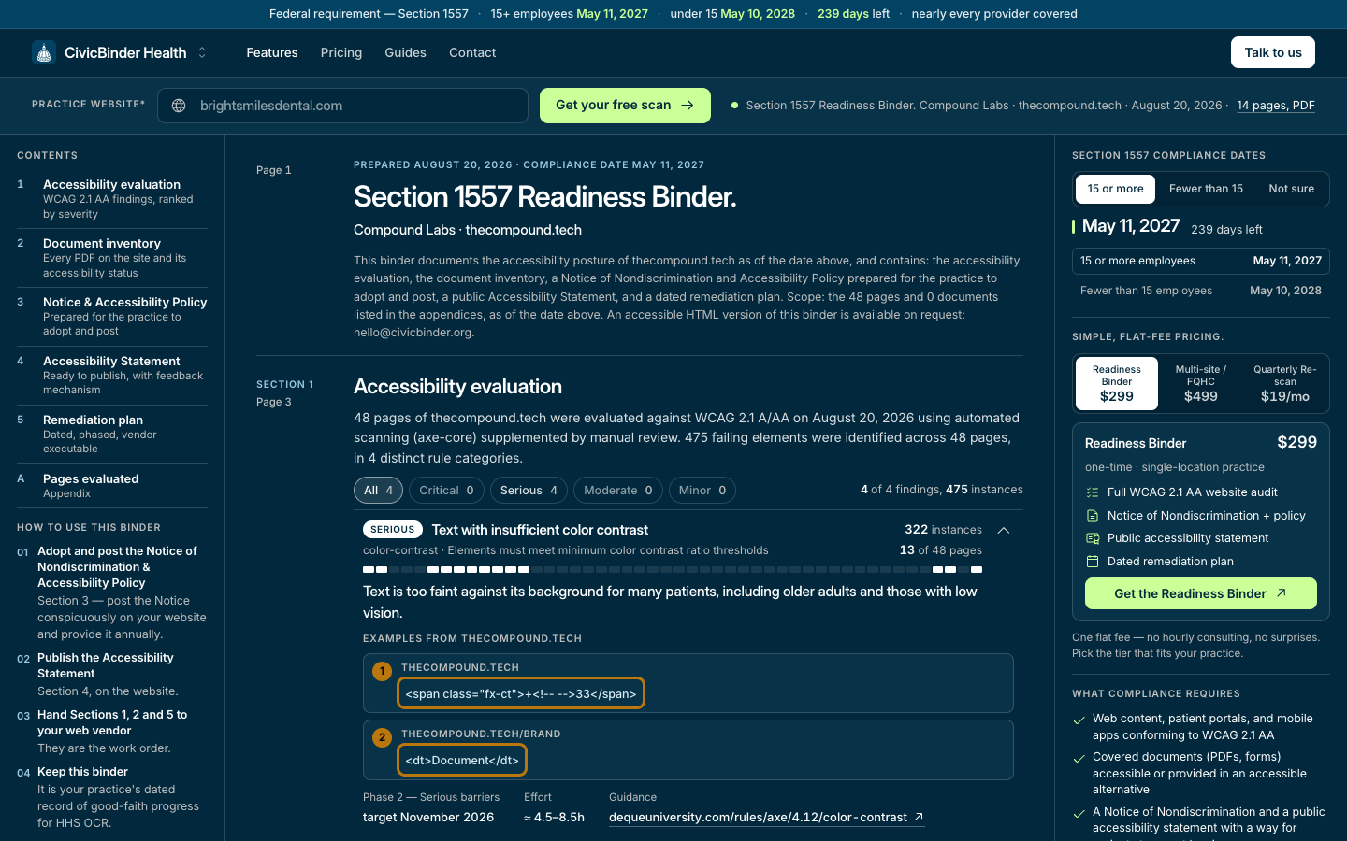Go to Remediation plan in contents
1347x841 pixels.
112,435
